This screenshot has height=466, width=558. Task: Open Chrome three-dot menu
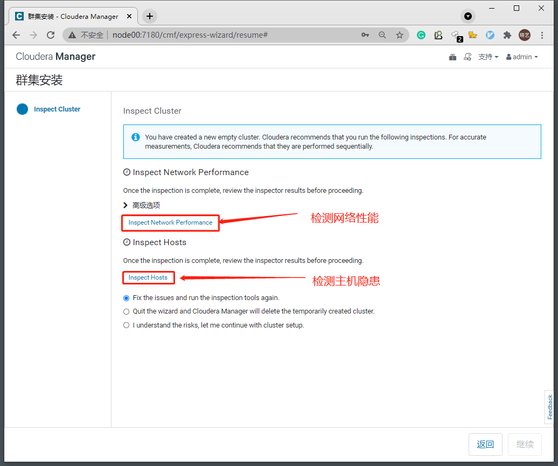coord(542,35)
